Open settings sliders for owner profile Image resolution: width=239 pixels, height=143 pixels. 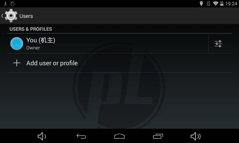pos(218,44)
